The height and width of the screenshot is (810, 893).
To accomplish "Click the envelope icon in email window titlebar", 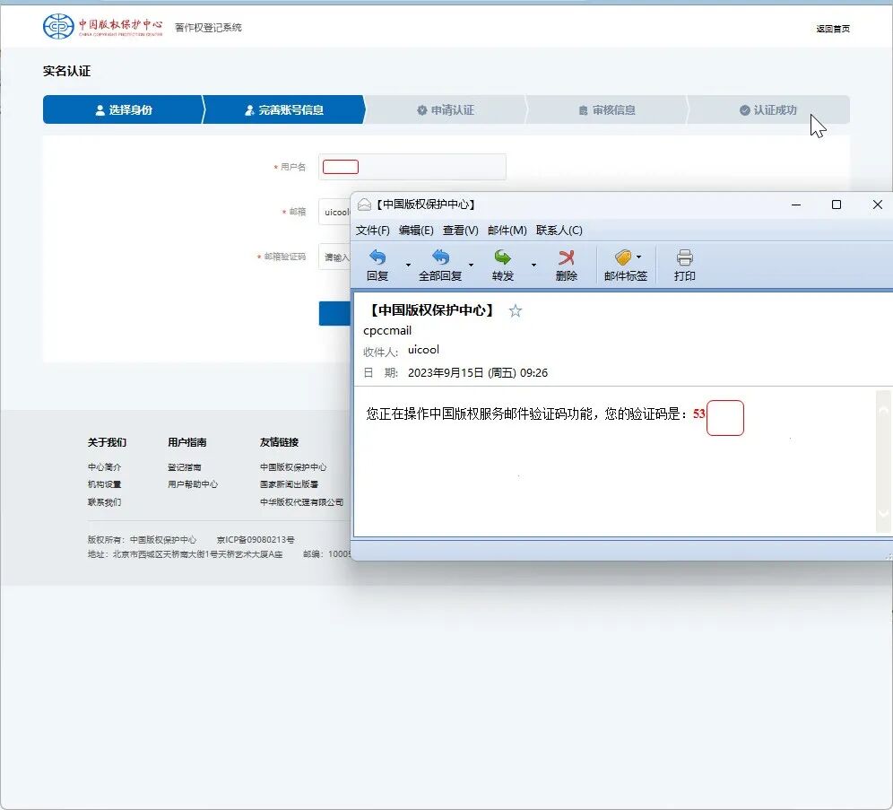I will coord(364,204).
